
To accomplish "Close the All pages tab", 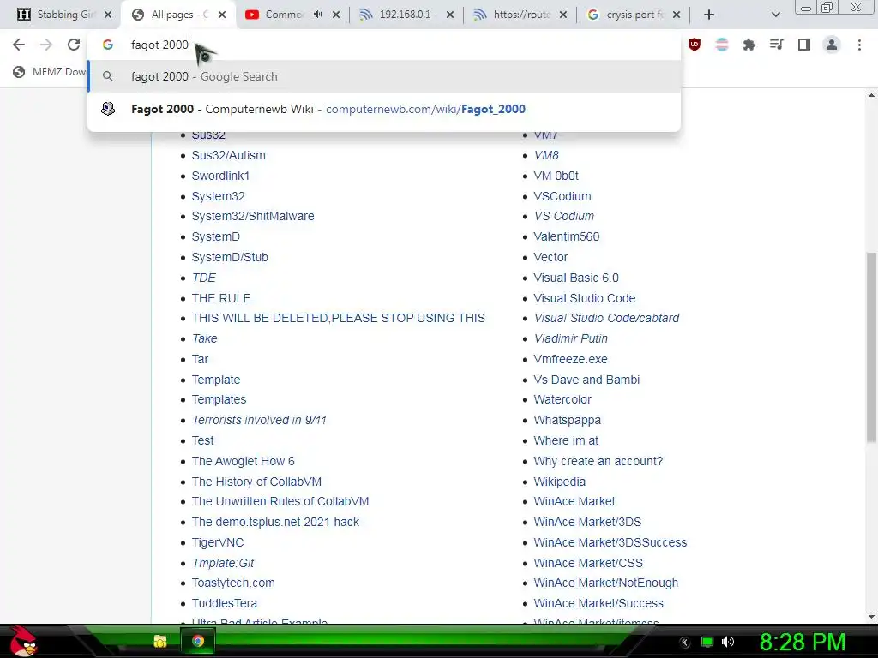I will (222, 15).
